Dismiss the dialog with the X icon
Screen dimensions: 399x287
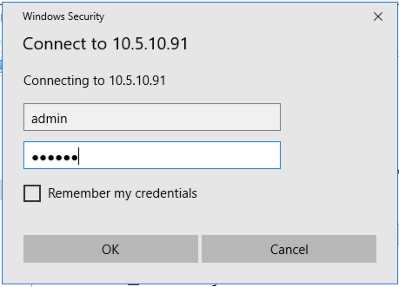(378, 17)
